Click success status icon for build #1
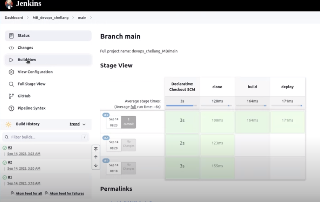320x202 pixels. [x=5, y=177]
